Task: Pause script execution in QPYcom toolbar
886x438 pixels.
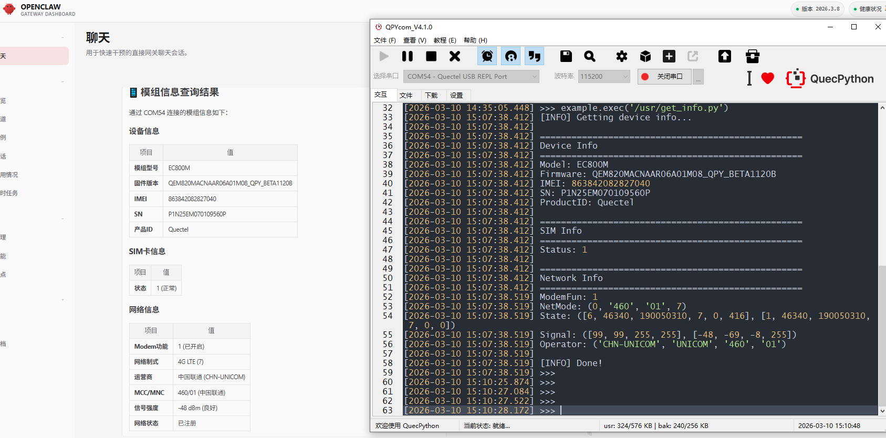Action: 407,56
